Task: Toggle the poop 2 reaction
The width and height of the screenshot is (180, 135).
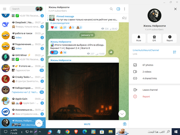Action: click(79, 27)
